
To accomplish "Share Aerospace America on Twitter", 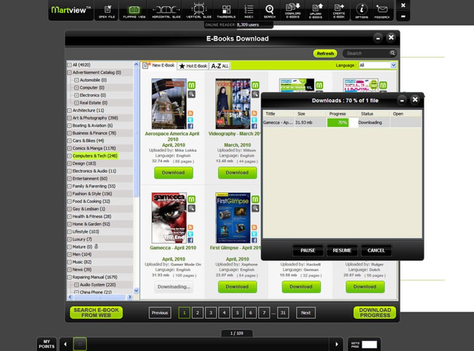I will [x=191, y=120].
